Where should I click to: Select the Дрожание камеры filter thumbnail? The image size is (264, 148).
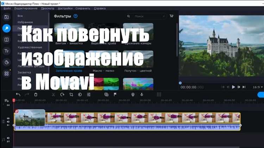[138, 32]
